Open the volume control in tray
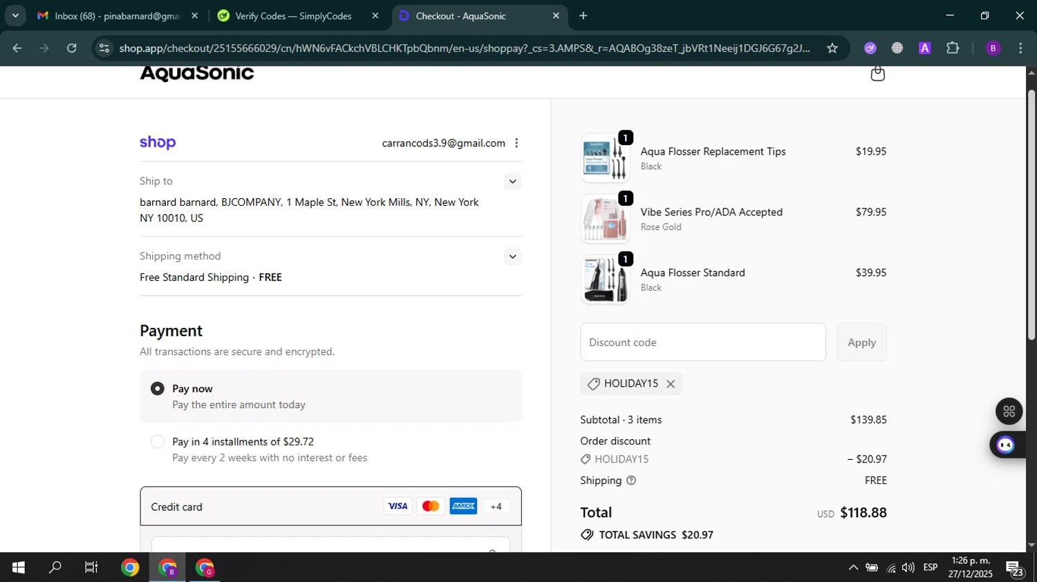The image size is (1037, 582). (x=908, y=568)
